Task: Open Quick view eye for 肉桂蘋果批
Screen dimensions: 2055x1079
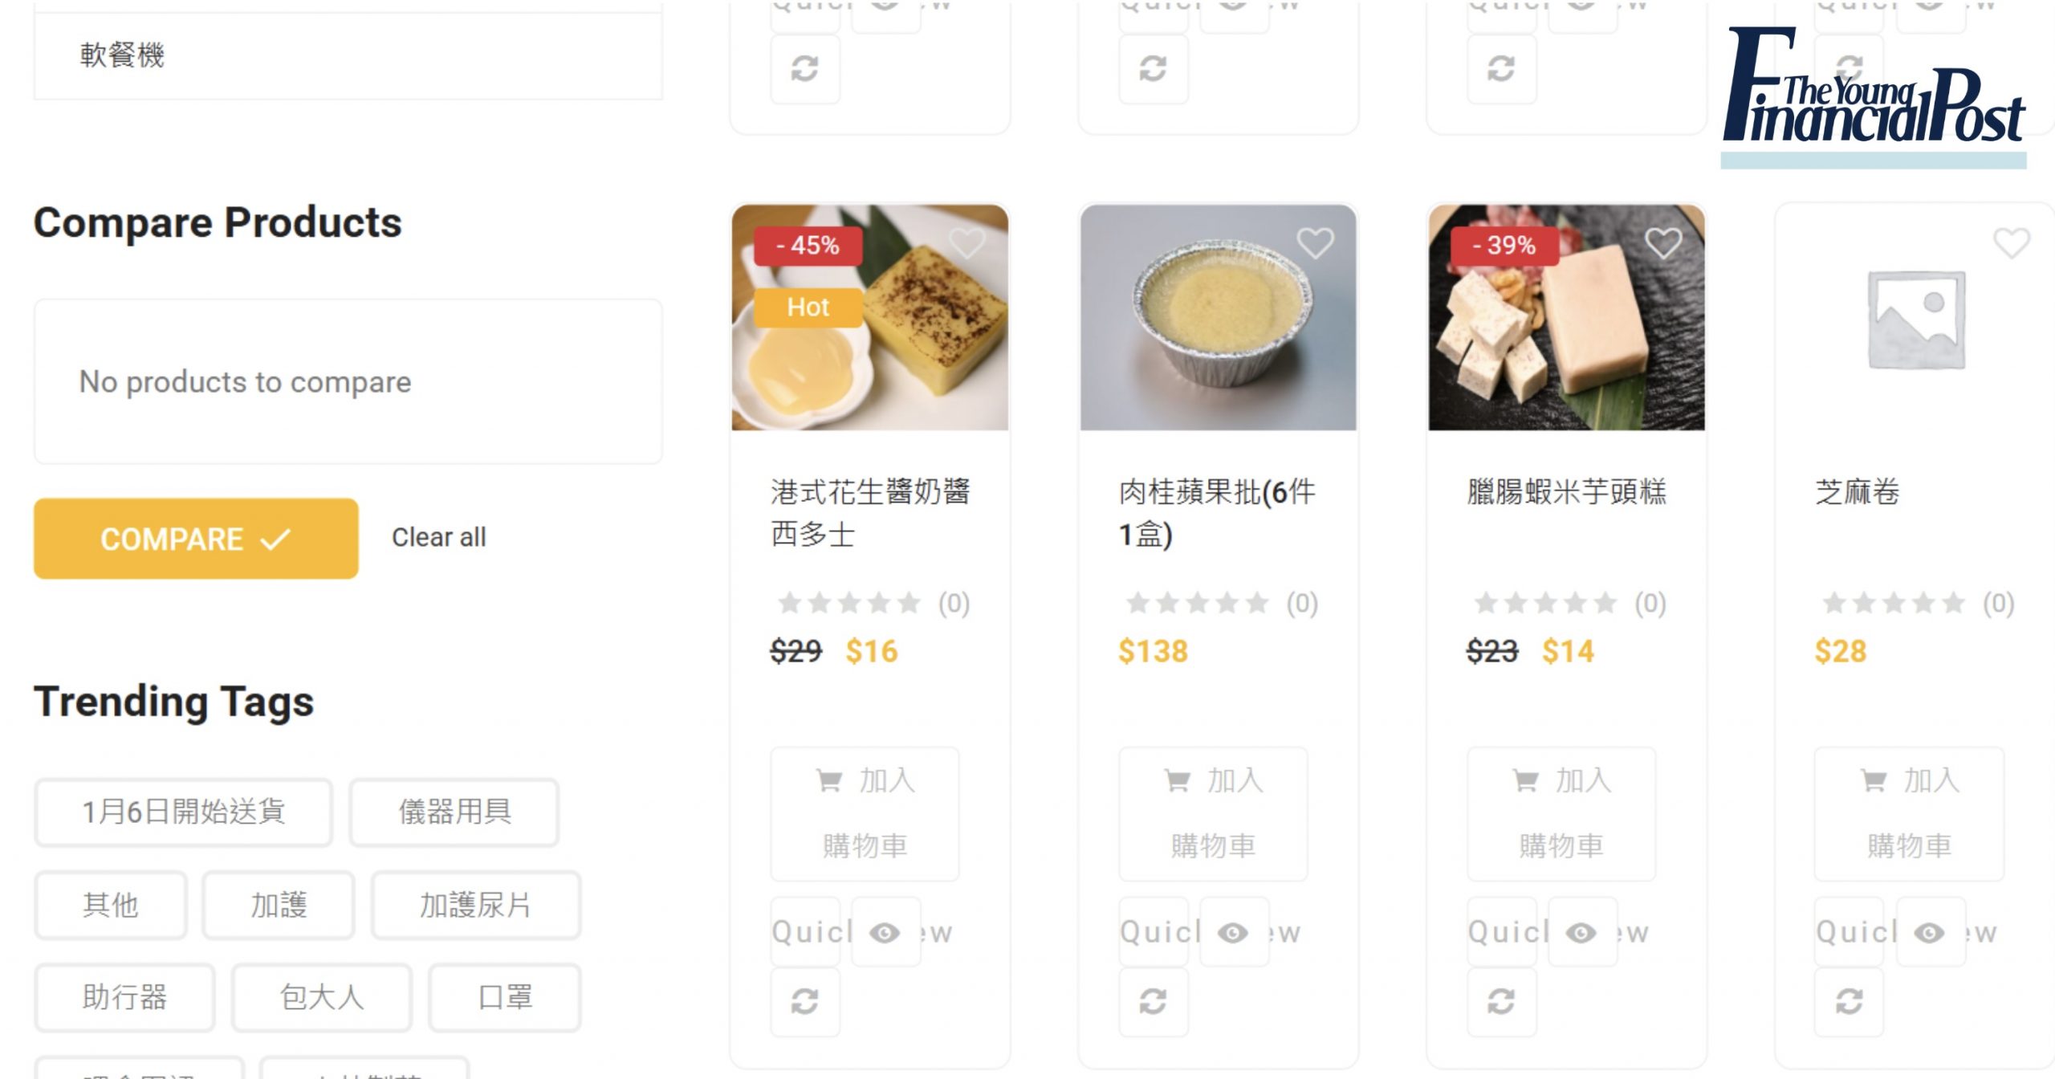Action: pyautogui.click(x=1234, y=932)
